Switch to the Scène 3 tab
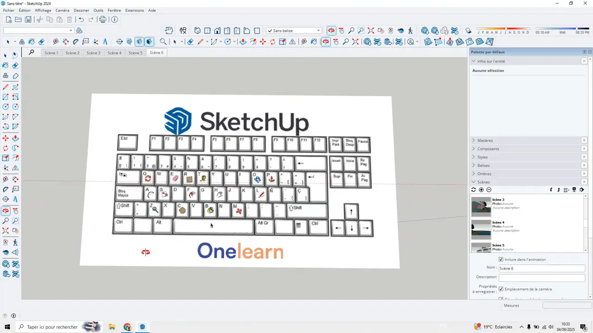Viewport: 593px width, 333px height. 93,52
